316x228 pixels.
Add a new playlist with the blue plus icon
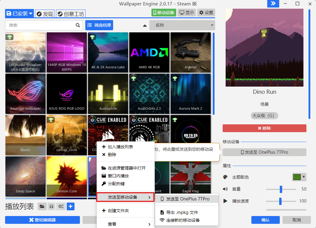click(x=71, y=206)
